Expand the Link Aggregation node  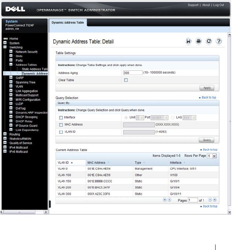[x=11, y=91]
